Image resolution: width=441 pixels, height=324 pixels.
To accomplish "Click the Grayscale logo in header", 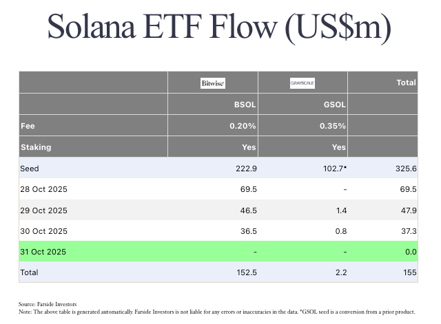I will tap(302, 83).
